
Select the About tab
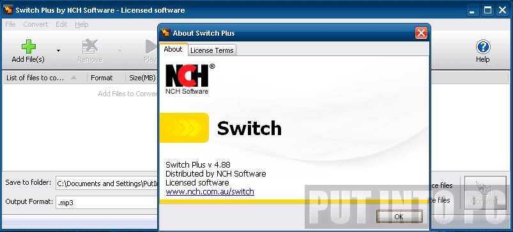click(x=173, y=49)
